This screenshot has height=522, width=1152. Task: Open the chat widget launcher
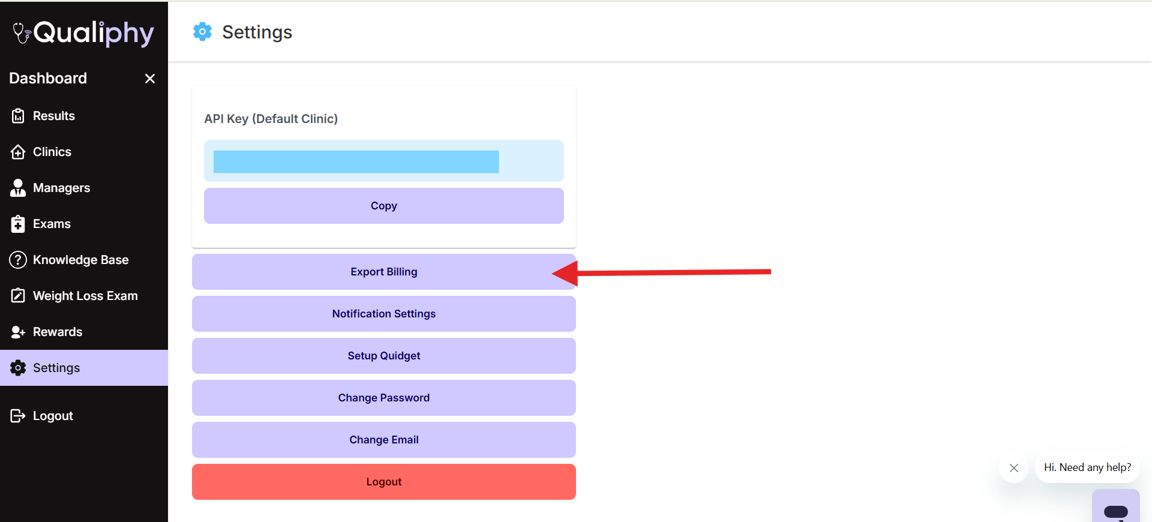pyautogui.click(x=1116, y=506)
